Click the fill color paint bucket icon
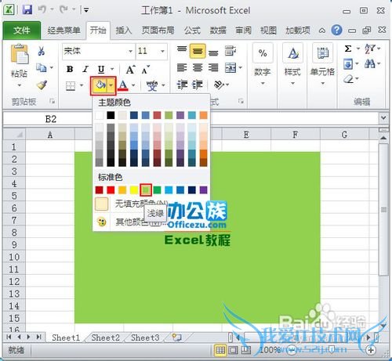This screenshot has width=392, height=361. [x=100, y=85]
